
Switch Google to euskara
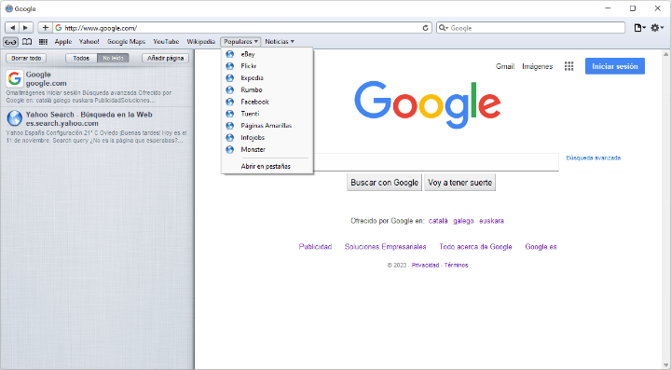pos(492,221)
